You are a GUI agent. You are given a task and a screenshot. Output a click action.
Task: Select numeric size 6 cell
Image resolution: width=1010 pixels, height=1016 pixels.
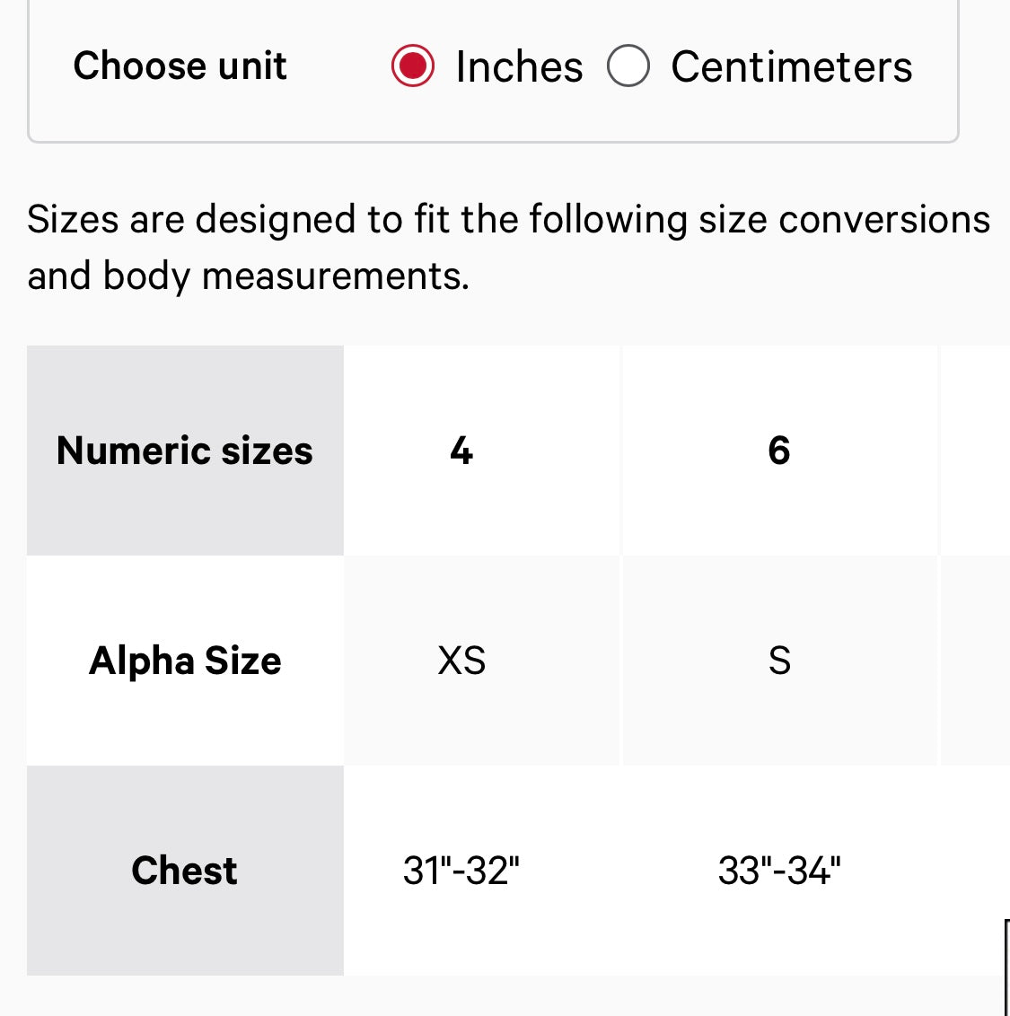pos(779,451)
